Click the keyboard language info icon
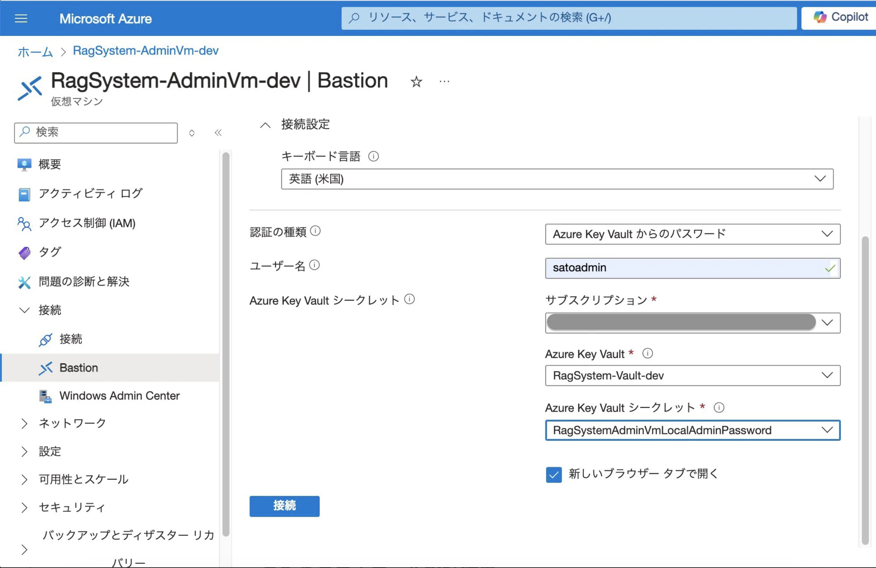Viewport: 876px width, 568px height. click(x=373, y=156)
